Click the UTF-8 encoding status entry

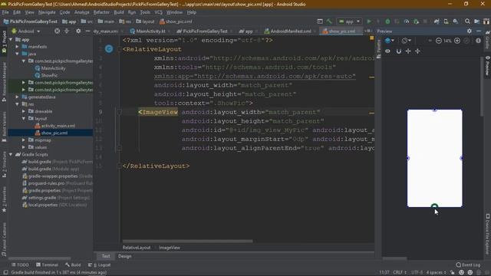click(417, 273)
